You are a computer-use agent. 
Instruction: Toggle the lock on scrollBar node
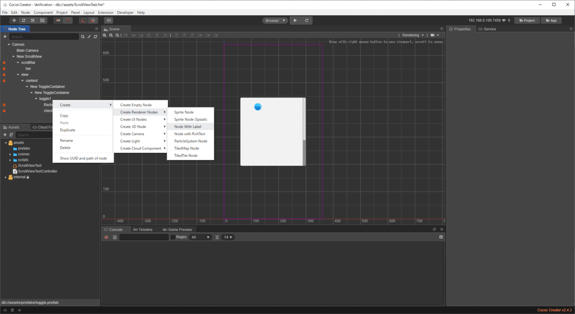tap(4, 63)
